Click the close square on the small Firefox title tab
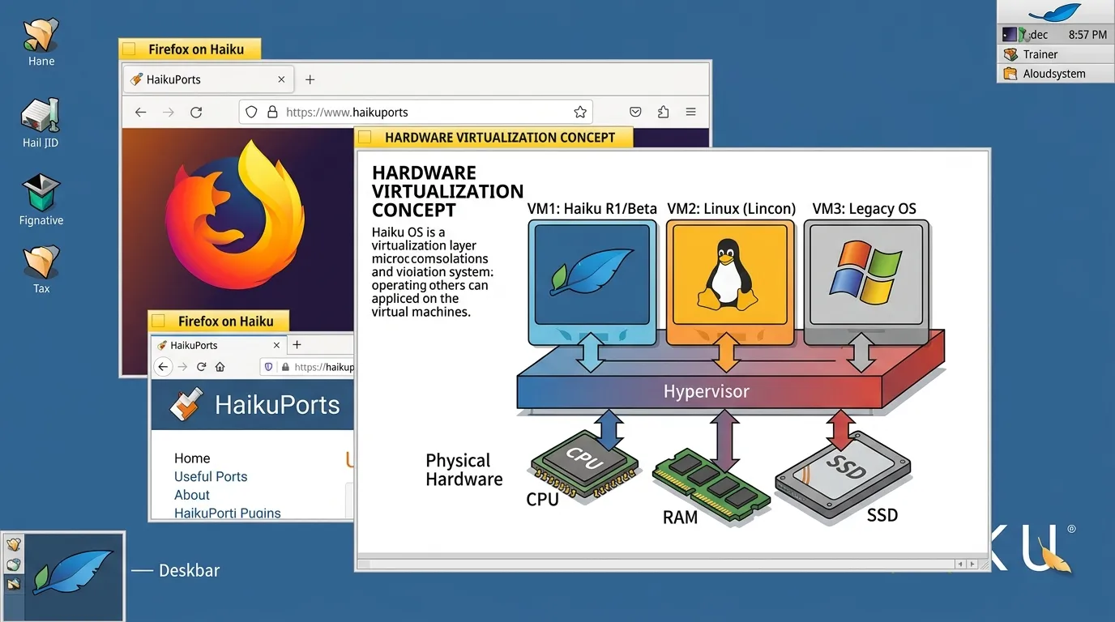The width and height of the screenshot is (1115, 622). (x=159, y=321)
